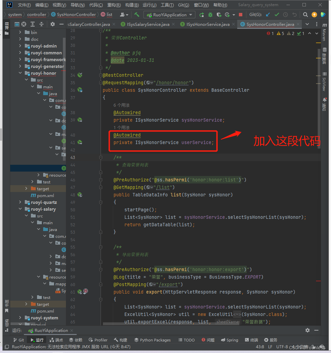331x353 pixels.
Task: Click gutter bean icon at line 39
Action: [80, 120]
